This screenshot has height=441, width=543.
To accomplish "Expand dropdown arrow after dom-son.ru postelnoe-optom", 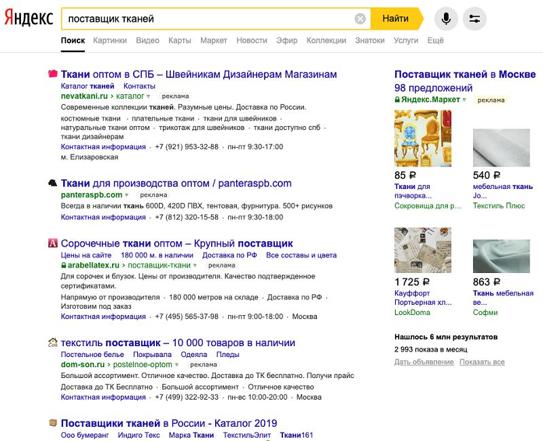I will tap(177, 365).
